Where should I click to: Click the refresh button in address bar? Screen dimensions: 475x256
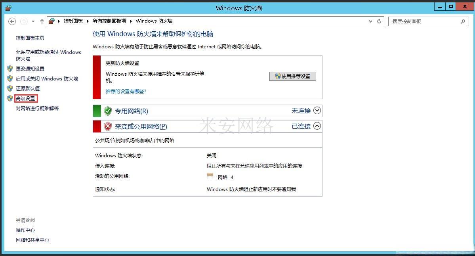pos(379,21)
